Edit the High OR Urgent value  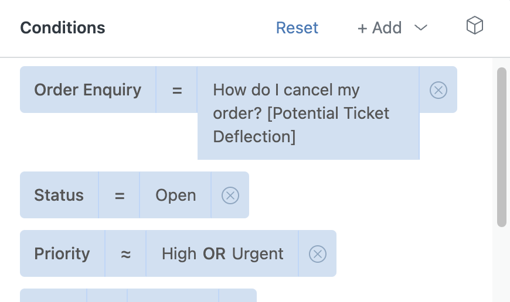tap(222, 253)
